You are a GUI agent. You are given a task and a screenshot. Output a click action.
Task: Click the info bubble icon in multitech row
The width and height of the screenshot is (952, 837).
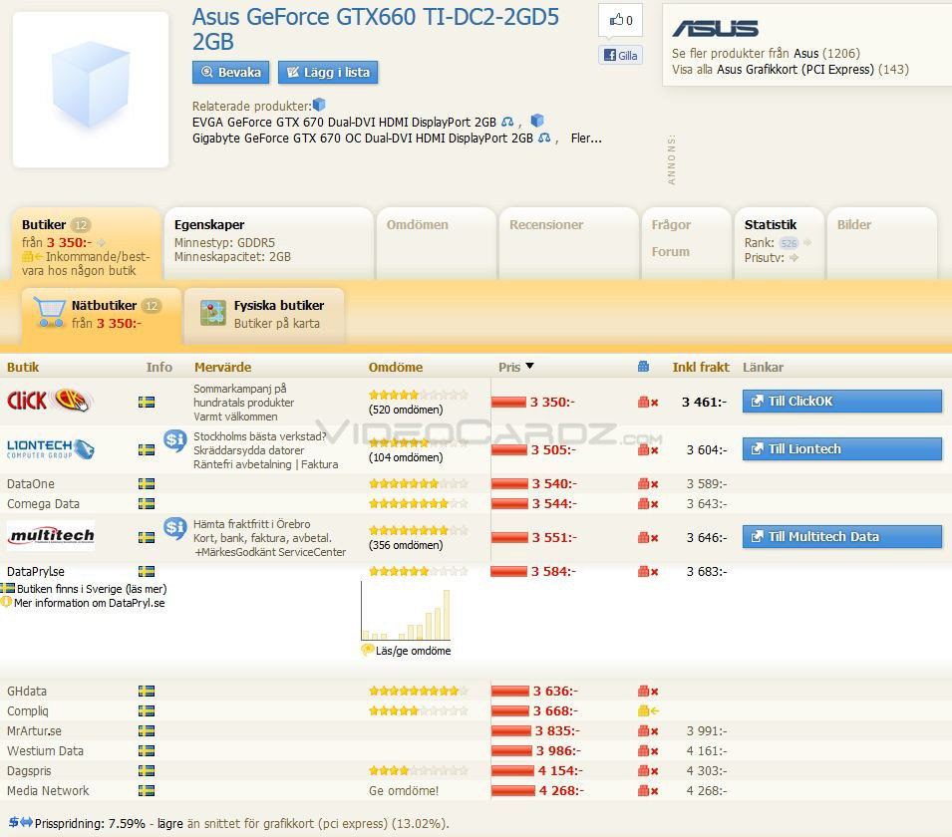[174, 528]
